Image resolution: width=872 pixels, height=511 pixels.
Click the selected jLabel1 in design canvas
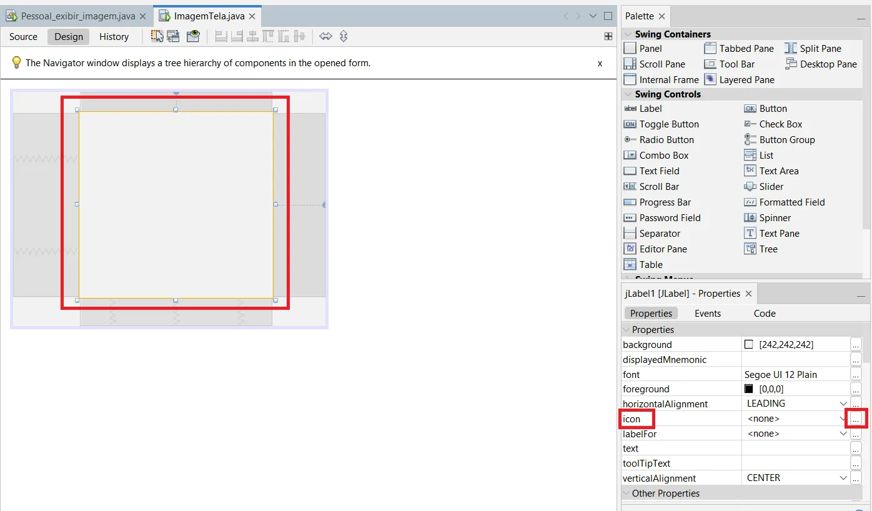coord(176,205)
